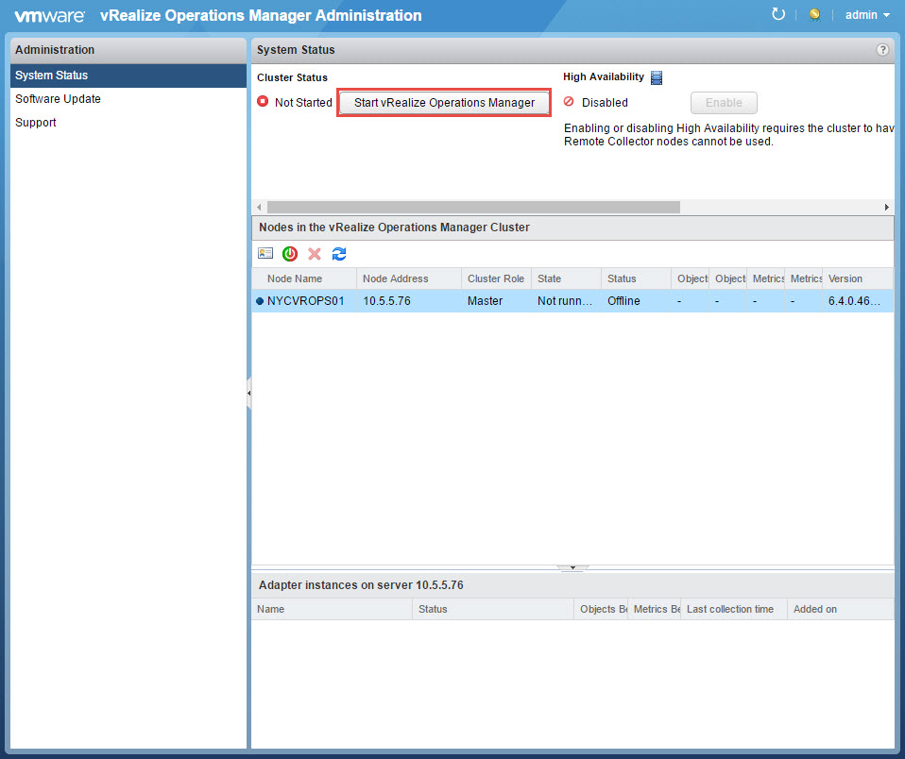Click the red X remove node icon
Screen dimensions: 905x759
[x=315, y=254]
